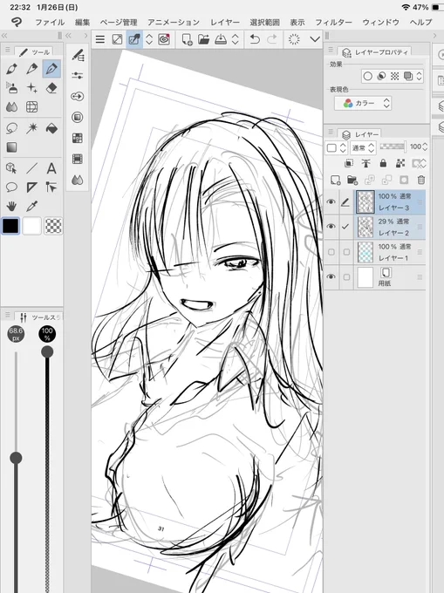The width and height of the screenshot is (444, 593).
Task: Select the Blend droplets tool in tool palette
Action: (x=11, y=107)
